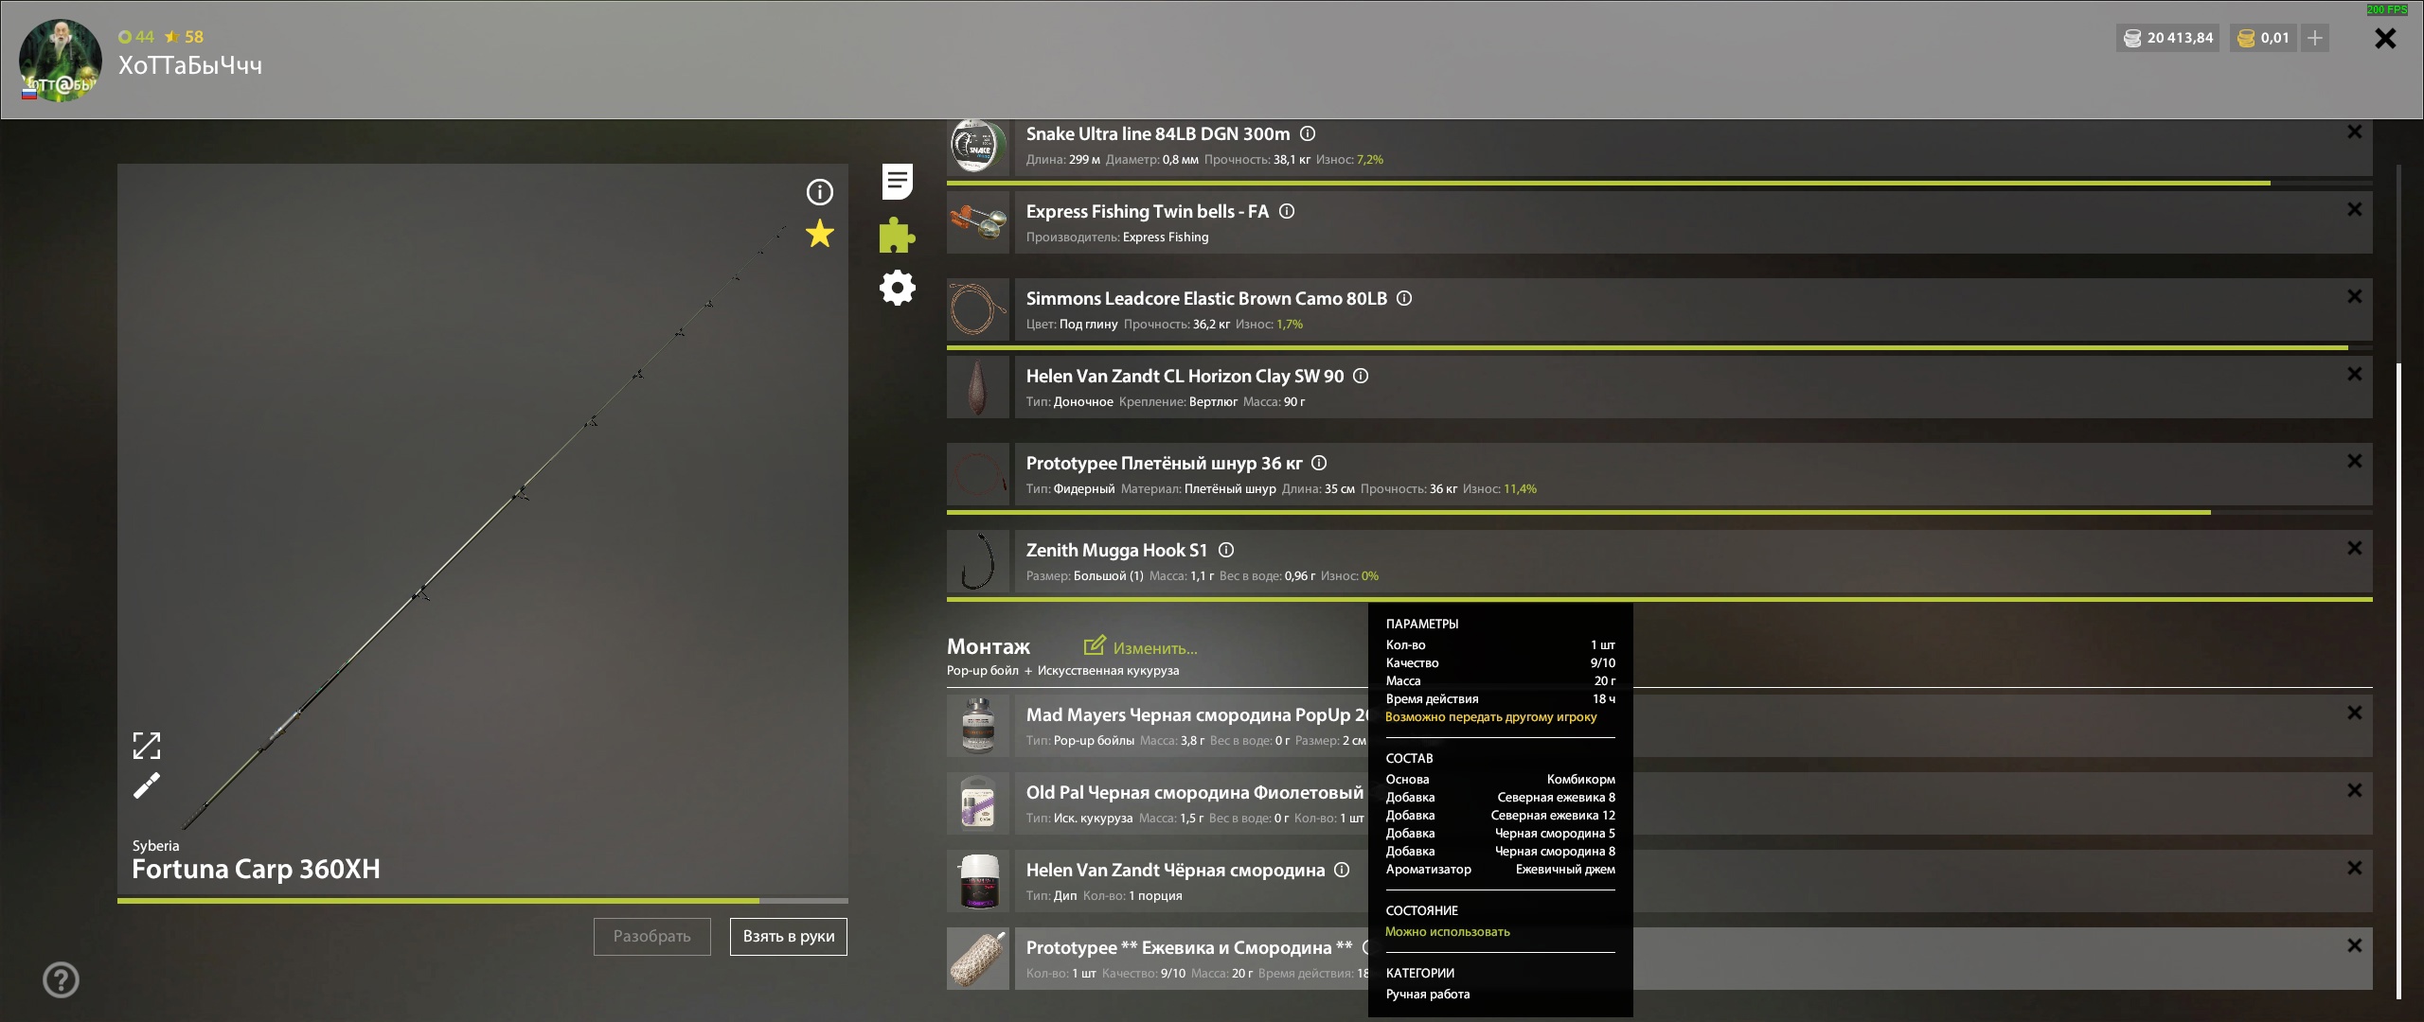Viewport: 2424px width, 1022px height.
Task: Select the clay sinker thumbnail
Action: click(x=978, y=387)
